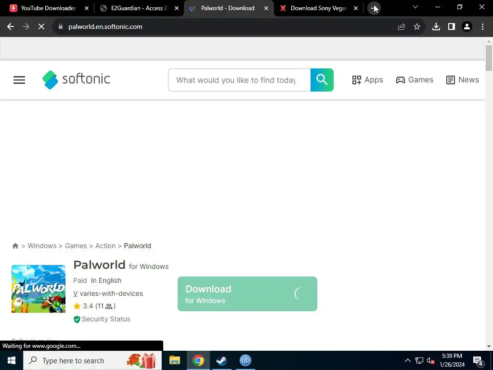
Task: Open Action breadcrumb link
Action: click(105, 246)
